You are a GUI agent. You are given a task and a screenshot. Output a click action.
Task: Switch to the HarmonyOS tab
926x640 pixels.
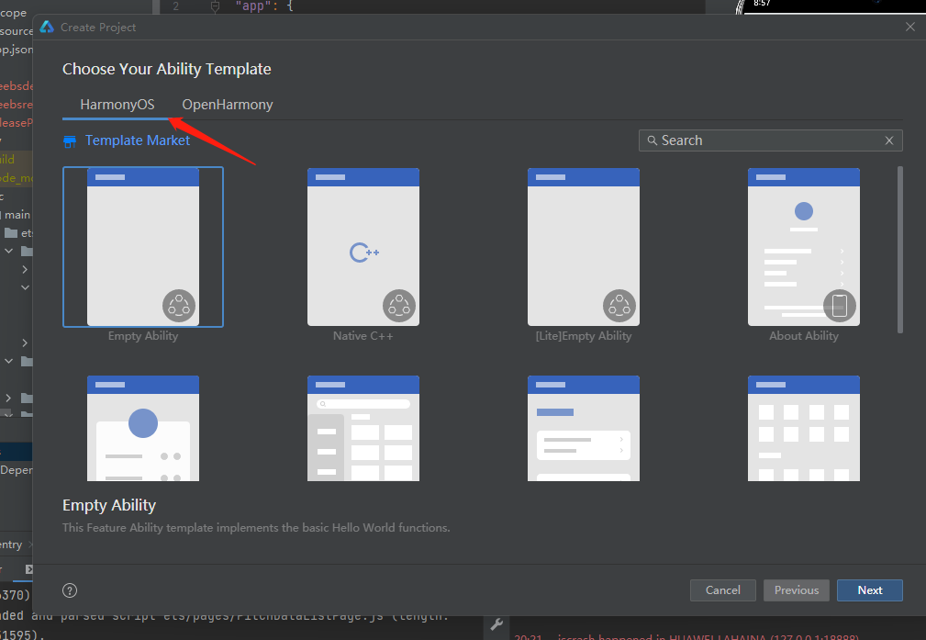click(117, 105)
